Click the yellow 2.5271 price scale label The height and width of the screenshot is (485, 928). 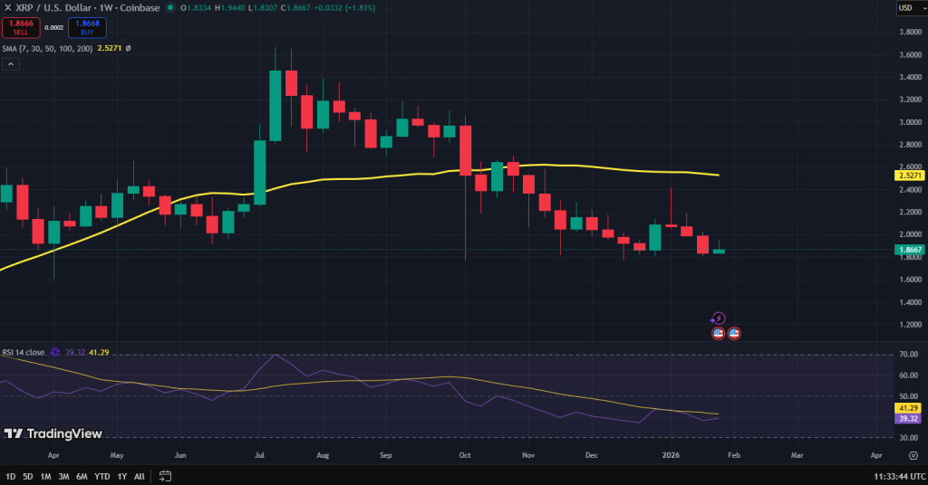coord(910,176)
